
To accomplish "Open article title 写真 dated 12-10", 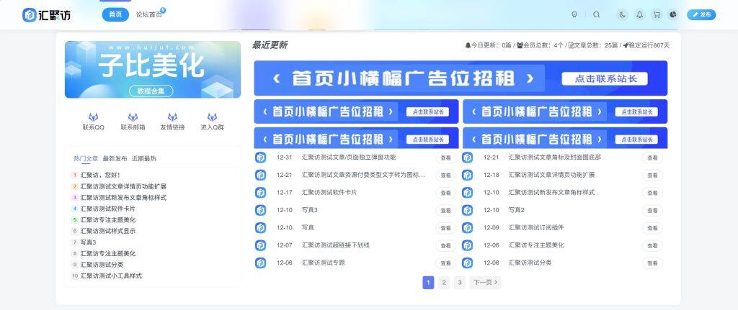I will pyautogui.click(x=308, y=227).
